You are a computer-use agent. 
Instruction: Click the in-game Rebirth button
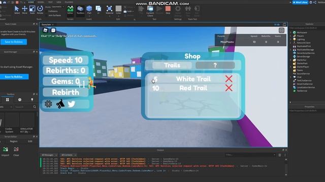click(66, 92)
